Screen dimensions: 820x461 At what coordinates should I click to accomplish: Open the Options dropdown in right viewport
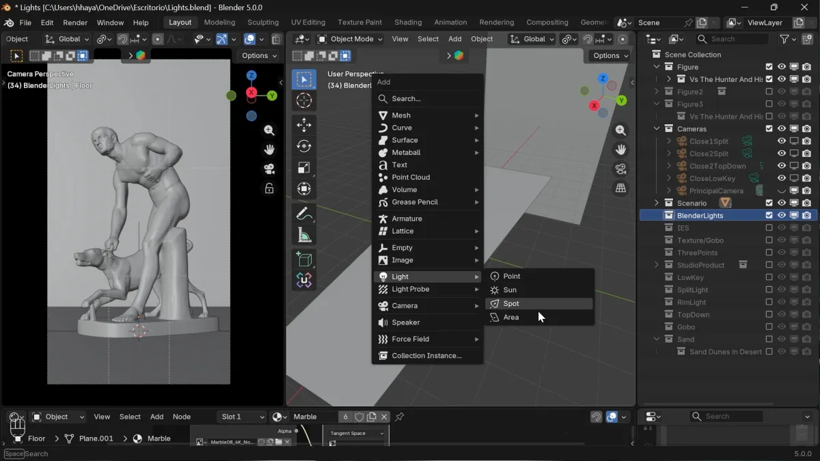(x=610, y=55)
